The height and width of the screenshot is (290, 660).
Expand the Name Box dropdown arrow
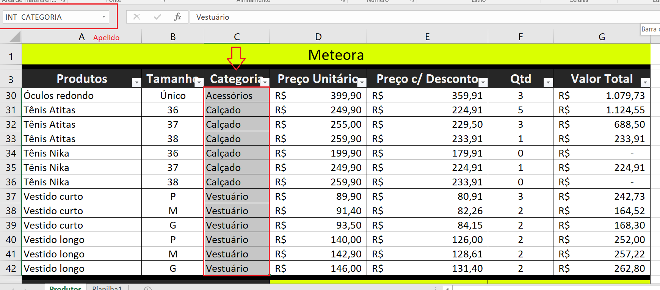pyautogui.click(x=103, y=17)
